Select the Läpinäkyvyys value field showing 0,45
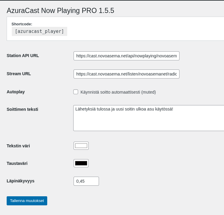 86,181
